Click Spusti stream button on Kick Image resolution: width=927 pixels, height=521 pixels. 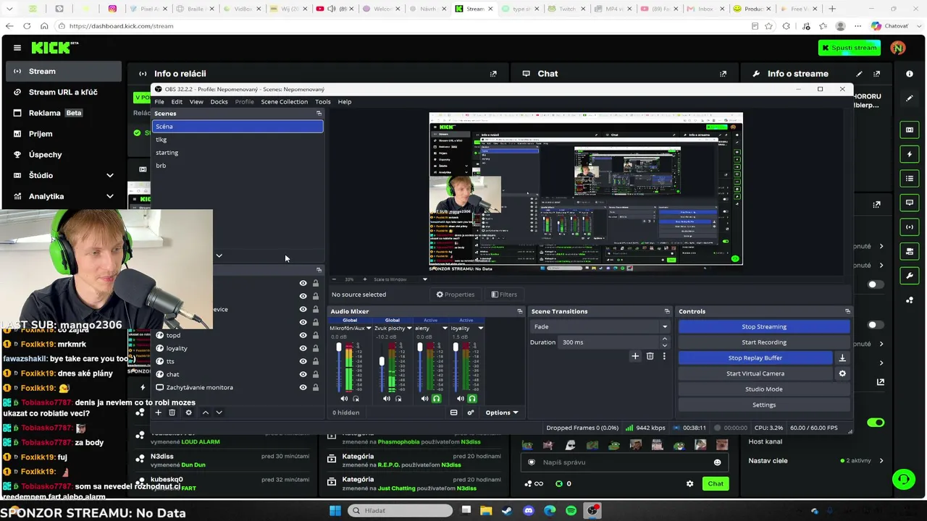point(850,48)
